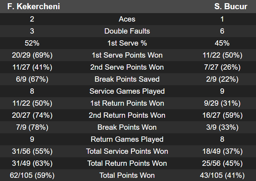Click the 1st Serve Points Won label
Image resolution: width=256 pixels, height=181 pixels.
tap(127, 55)
